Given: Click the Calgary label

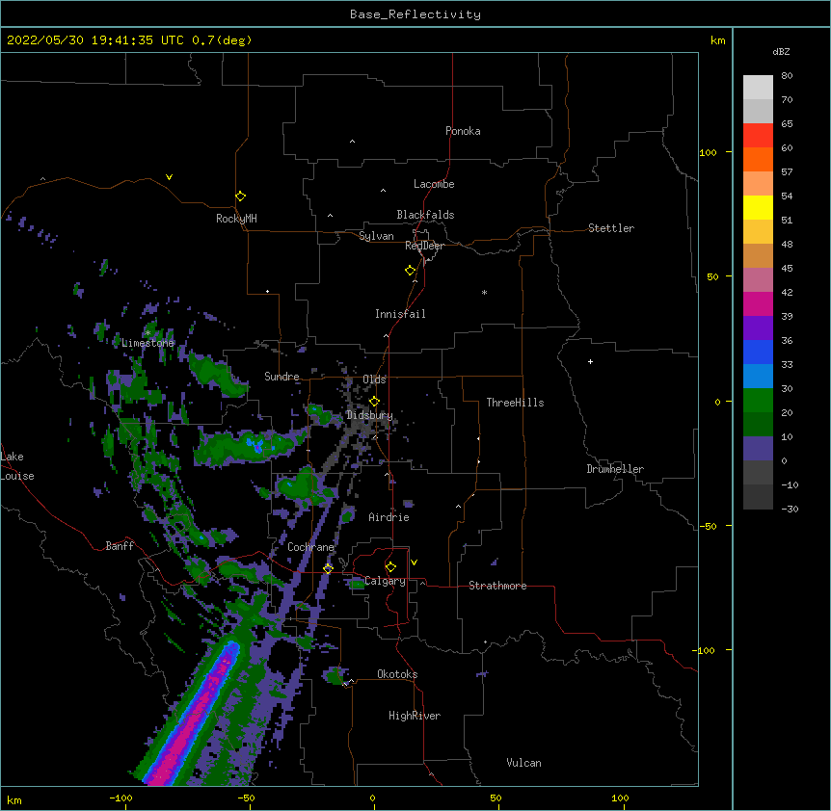Looking at the screenshot, I should (x=385, y=581).
